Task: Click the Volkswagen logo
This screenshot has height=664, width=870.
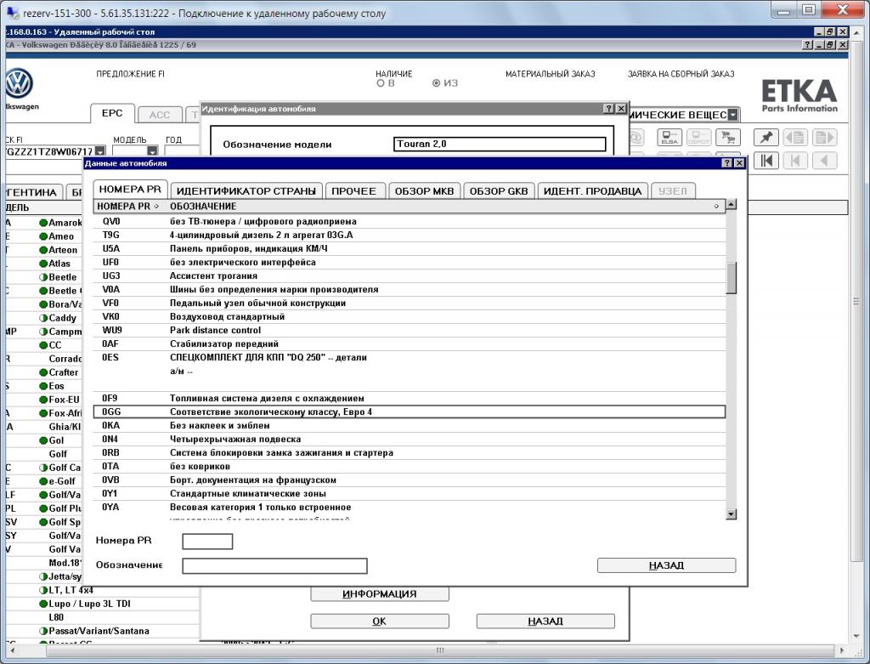Action: (20, 84)
